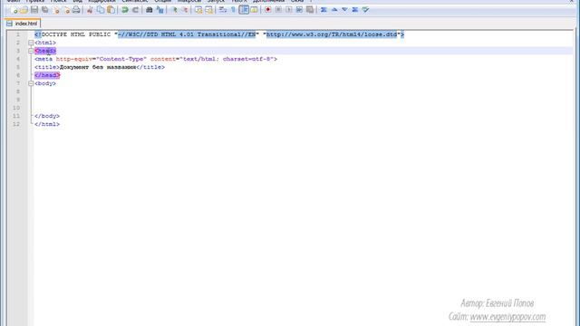This screenshot has width=580, height=326.
Task: Click the Copy toolbar icon
Action: click(101, 10)
